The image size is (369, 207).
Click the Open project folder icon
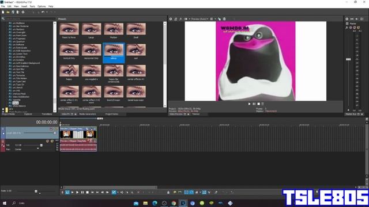click(x=8, y=12)
